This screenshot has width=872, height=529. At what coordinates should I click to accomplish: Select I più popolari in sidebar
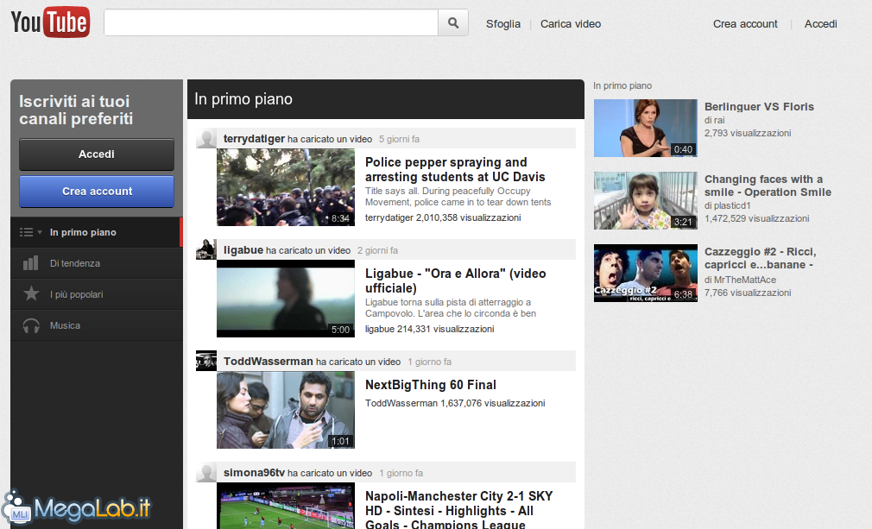pyautogui.click(x=96, y=294)
